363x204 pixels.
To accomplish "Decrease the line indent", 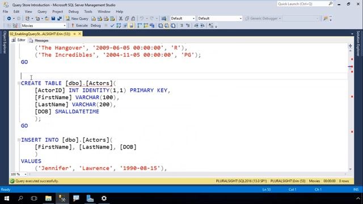I will [196, 25].
